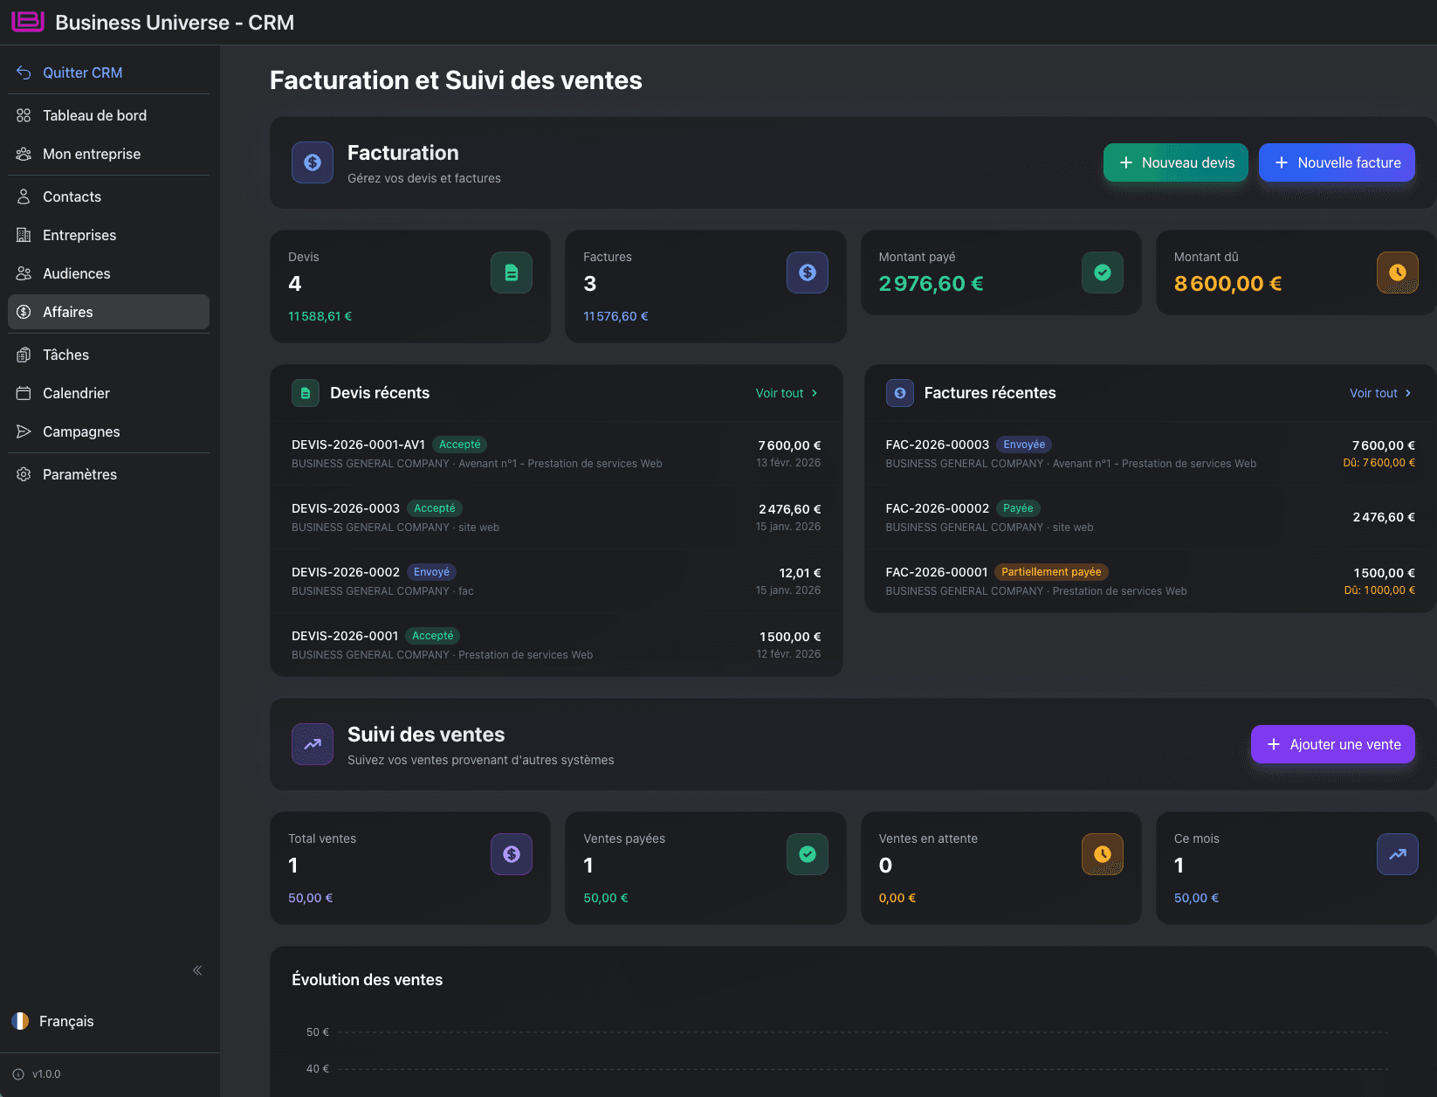This screenshot has width=1437, height=1097.
Task: Click the Nouvelle facture button
Action: [1337, 162]
